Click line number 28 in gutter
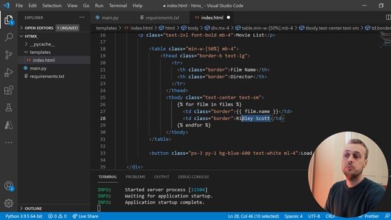 click(103, 119)
